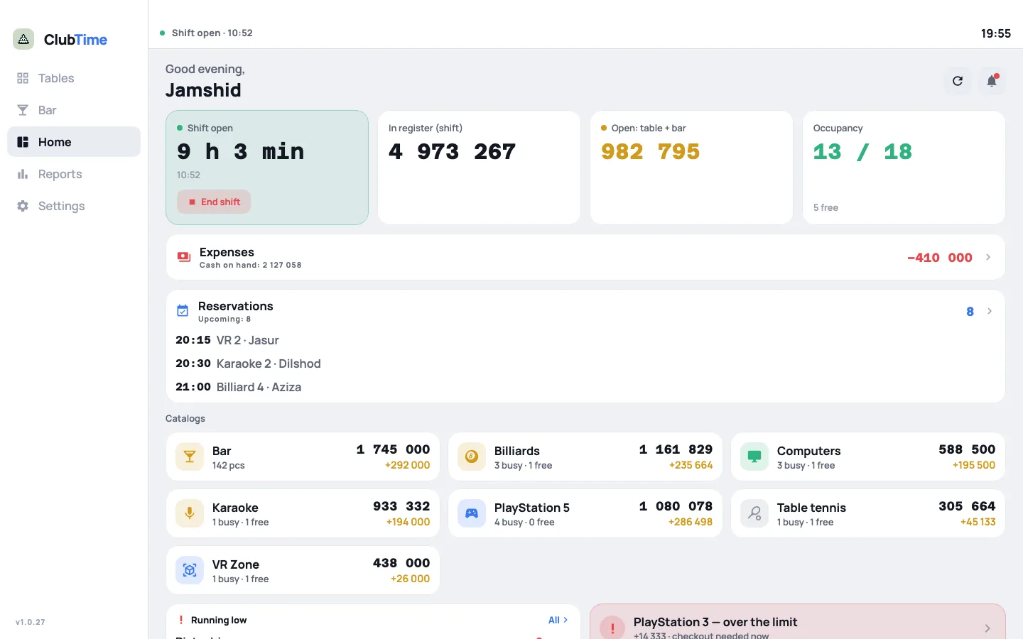This screenshot has width=1023, height=639.
Task: Open PlayStation 3 over-limit alert chevron
Action: pos(987,628)
